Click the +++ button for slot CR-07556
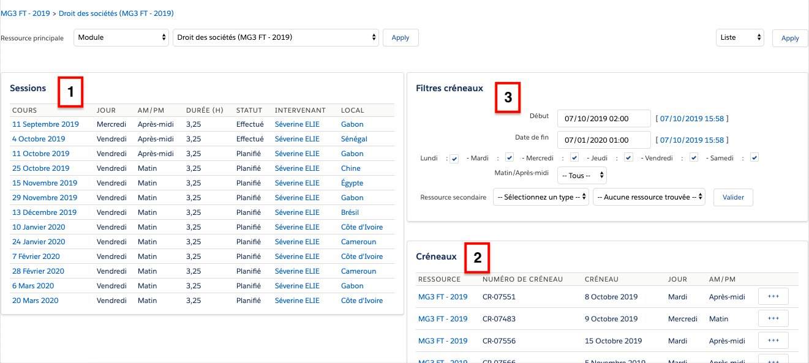Image resolution: width=809 pixels, height=363 pixels. (x=773, y=340)
